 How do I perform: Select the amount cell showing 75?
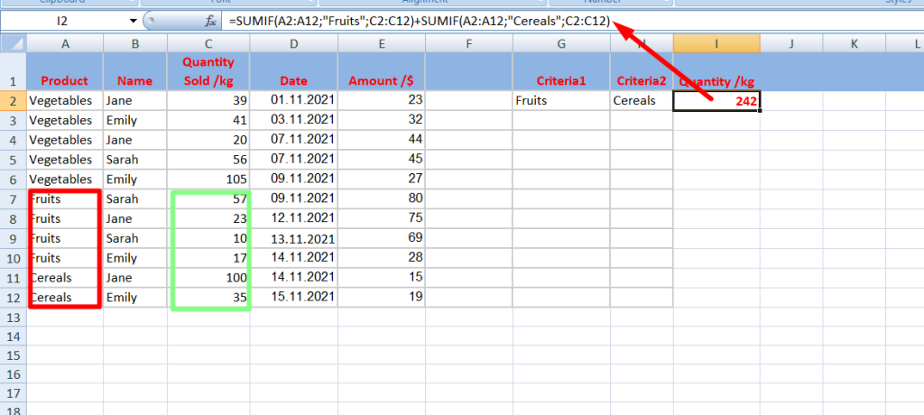[381, 218]
